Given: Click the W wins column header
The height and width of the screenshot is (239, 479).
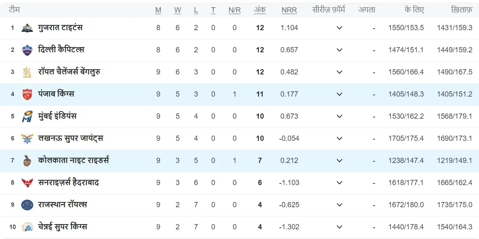Looking at the screenshot, I should [178, 10].
